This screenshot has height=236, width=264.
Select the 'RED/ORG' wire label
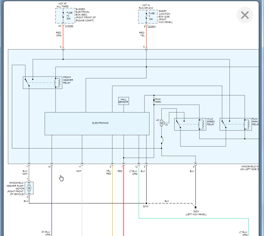coord(59,34)
